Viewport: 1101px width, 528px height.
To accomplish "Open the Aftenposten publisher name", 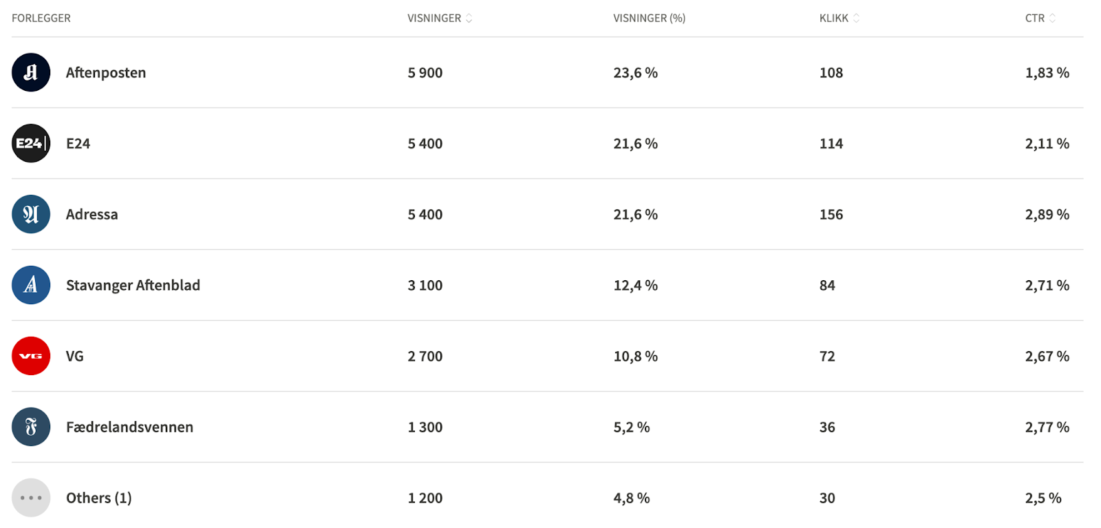I will click(106, 72).
